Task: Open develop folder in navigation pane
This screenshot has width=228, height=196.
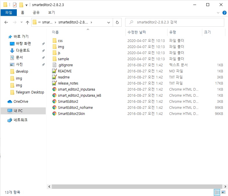Action: pos(22,71)
